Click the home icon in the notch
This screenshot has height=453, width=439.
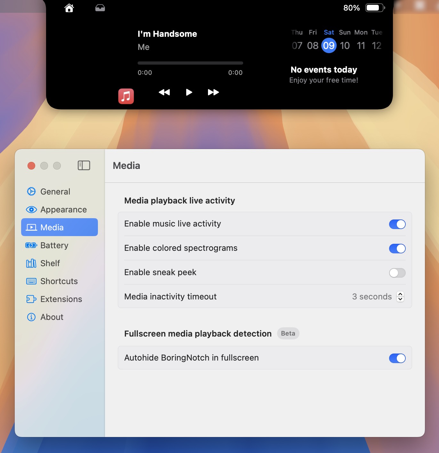(69, 8)
